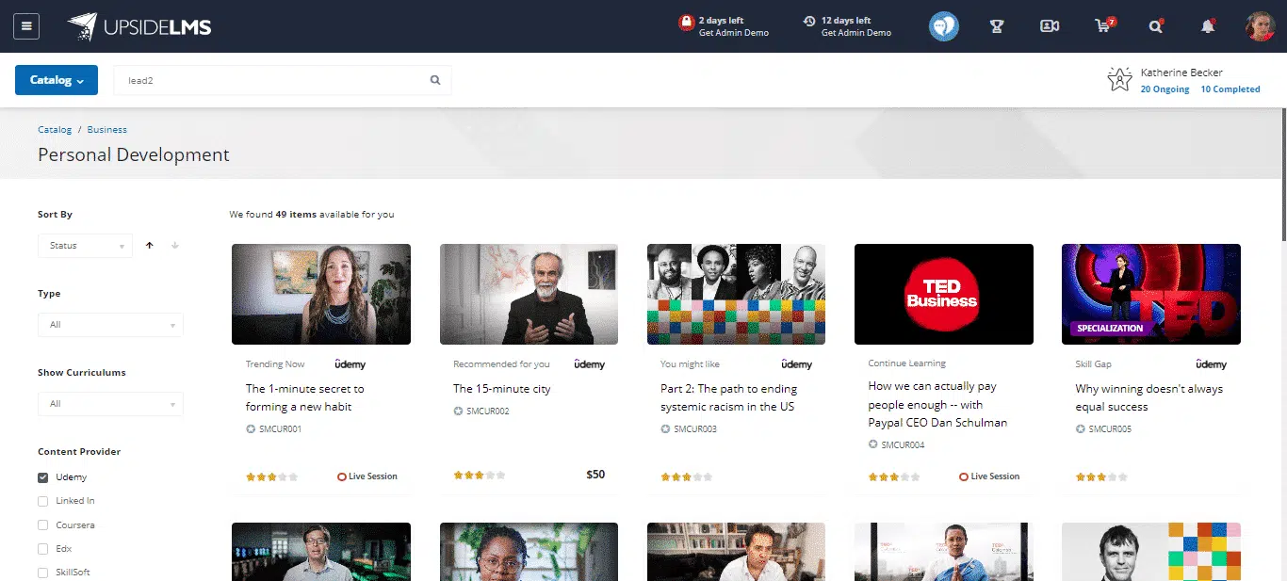This screenshot has width=1287, height=581.
Task: Open the Show Curriculums dropdown
Action: 110,404
